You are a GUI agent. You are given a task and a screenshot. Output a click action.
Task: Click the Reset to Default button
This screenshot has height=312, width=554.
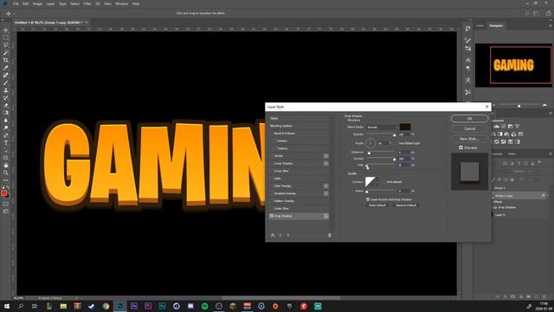pos(406,205)
